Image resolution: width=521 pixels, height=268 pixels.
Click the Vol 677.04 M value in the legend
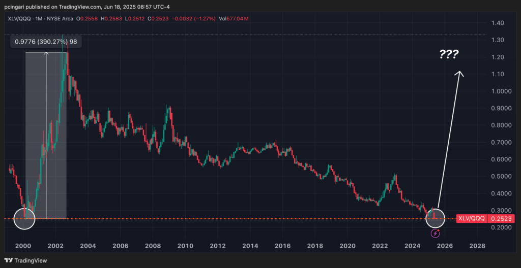coord(233,19)
